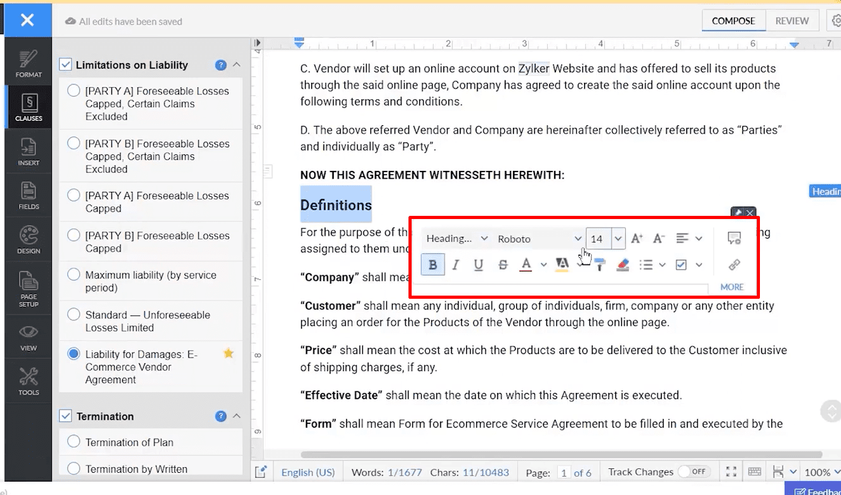Switch to the Review tab
The image size is (841, 495).
click(792, 21)
